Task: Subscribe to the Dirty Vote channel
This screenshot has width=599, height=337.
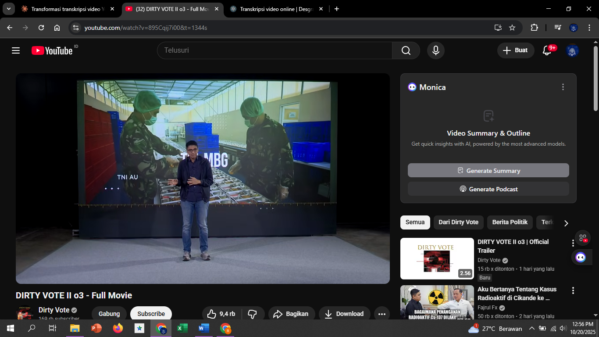Action: pos(151,314)
